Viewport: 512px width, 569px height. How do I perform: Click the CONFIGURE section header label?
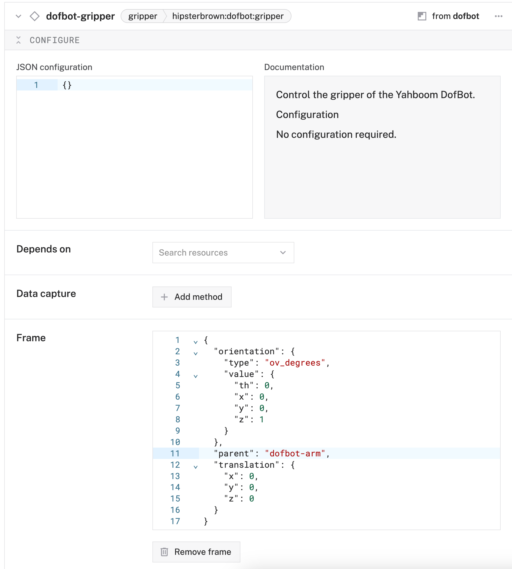click(x=55, y=40)
